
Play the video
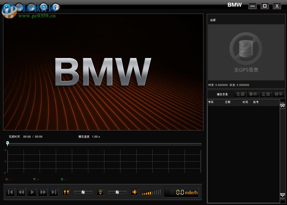(32, 192)
